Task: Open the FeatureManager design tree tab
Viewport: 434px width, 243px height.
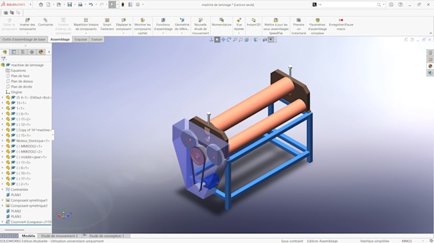Action: (4, 52)
